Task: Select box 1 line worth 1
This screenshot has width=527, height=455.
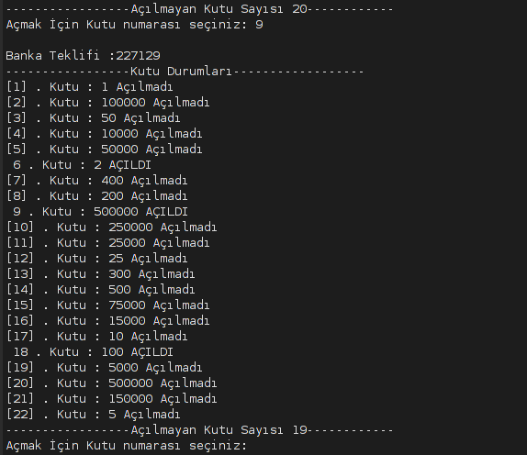Action: click(x=89, y=87)
